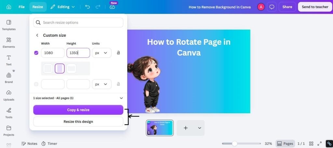Enter fullscreen present mode

(319, 144)
